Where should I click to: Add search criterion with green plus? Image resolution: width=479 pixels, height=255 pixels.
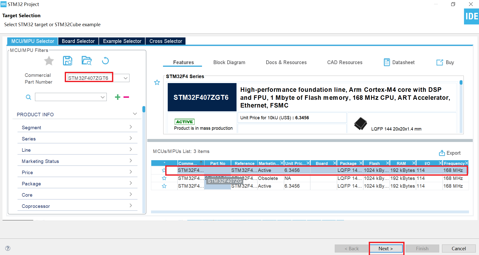coord(117,97)
